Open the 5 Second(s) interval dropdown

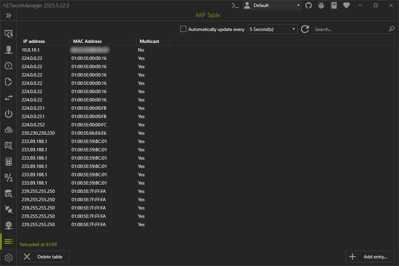pos(272,29)
